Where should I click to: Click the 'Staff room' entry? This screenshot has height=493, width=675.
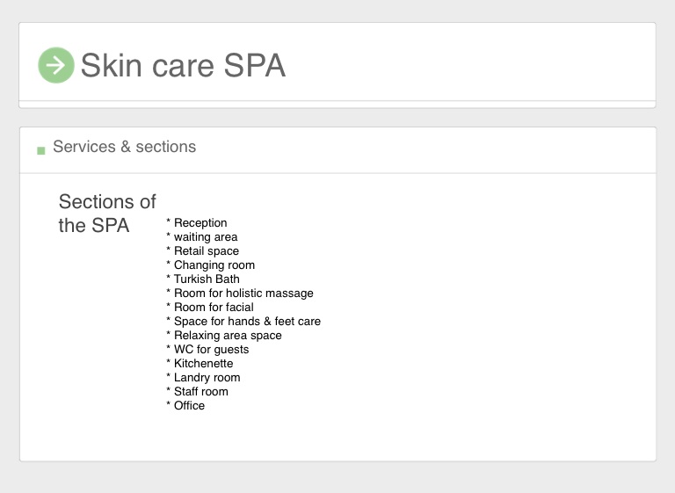(200, 392)
